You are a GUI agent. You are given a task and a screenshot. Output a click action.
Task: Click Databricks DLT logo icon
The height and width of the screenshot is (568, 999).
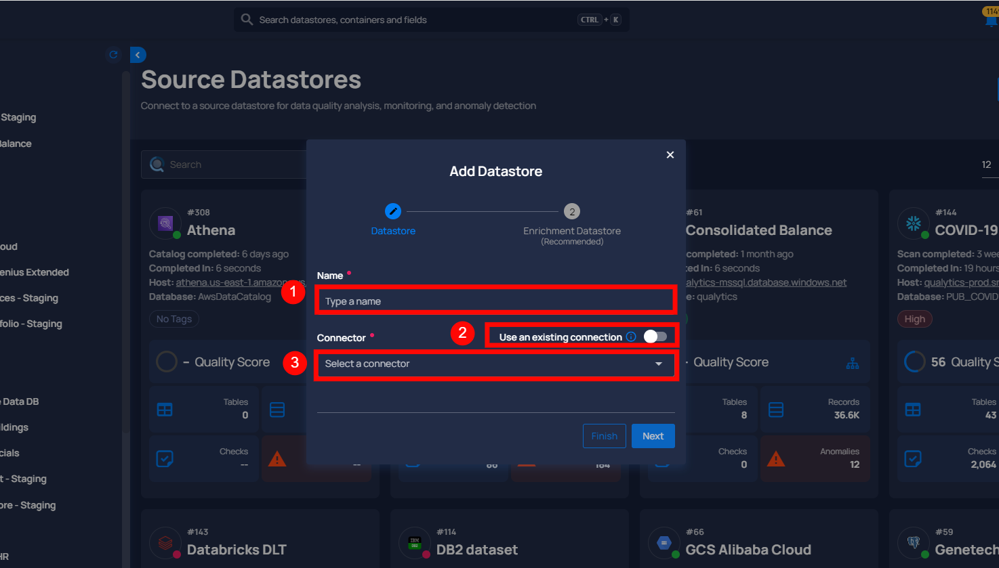tap(165, 543)
